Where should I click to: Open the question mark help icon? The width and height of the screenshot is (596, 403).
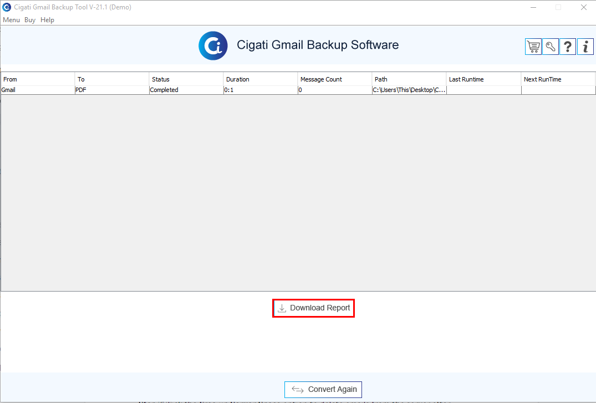(x=568, y=47)
